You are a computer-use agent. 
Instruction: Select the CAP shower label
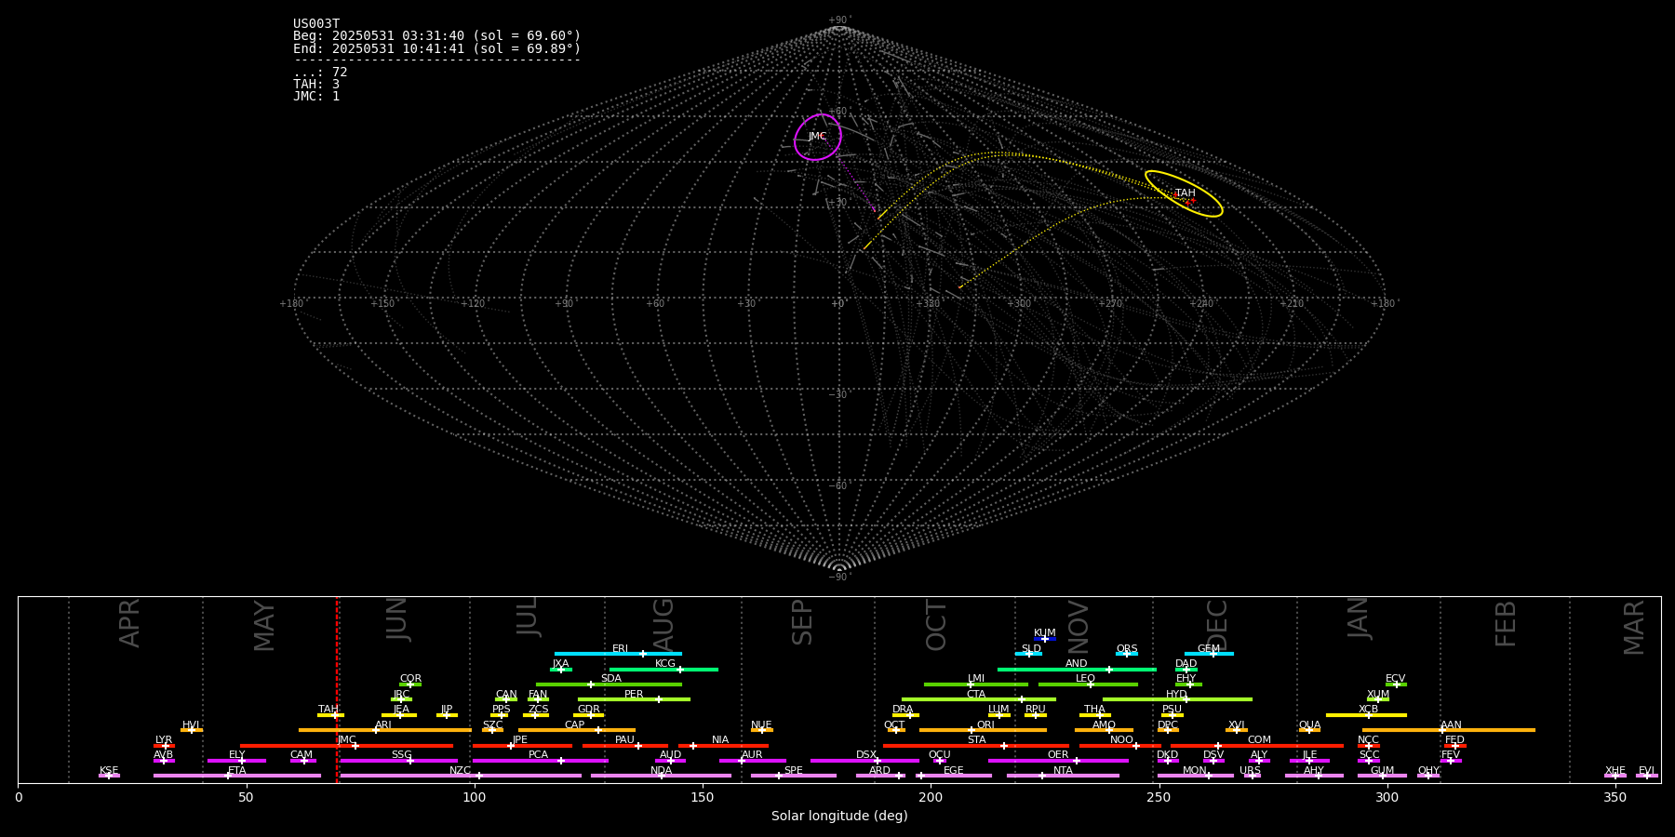tap(575, 725)
